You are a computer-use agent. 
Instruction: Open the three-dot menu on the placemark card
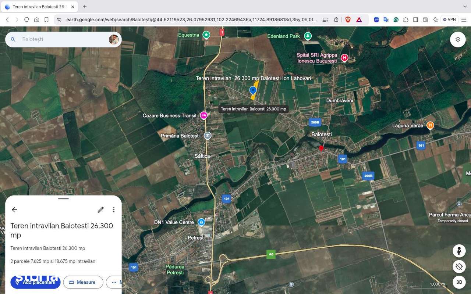pyautogui.click(x=114, y=209)
